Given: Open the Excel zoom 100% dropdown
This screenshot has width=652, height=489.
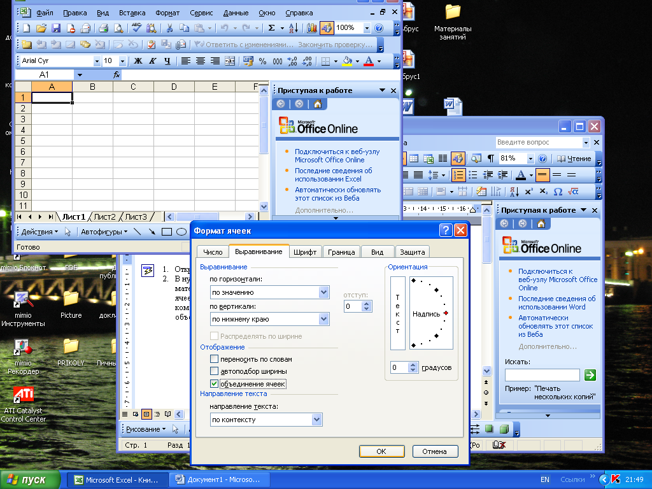Looking at the screenshot, I should 367,28.
